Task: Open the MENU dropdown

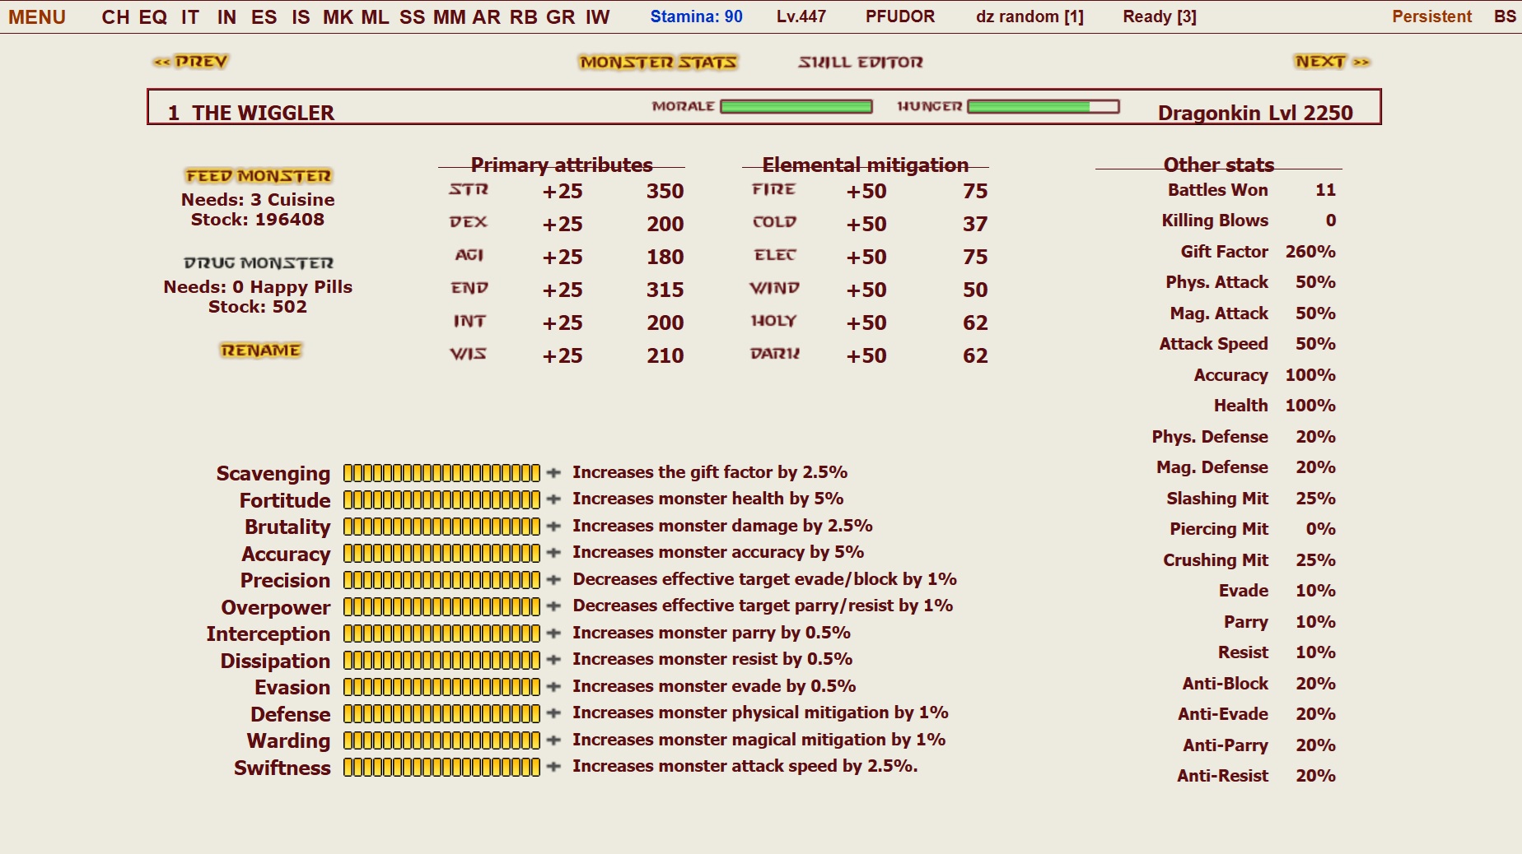Action: pos(37,17)
